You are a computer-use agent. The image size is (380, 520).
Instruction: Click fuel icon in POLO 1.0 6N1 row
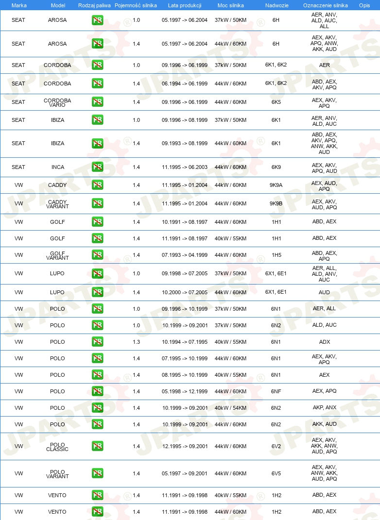pyautogui.click(x=98, y=309)
